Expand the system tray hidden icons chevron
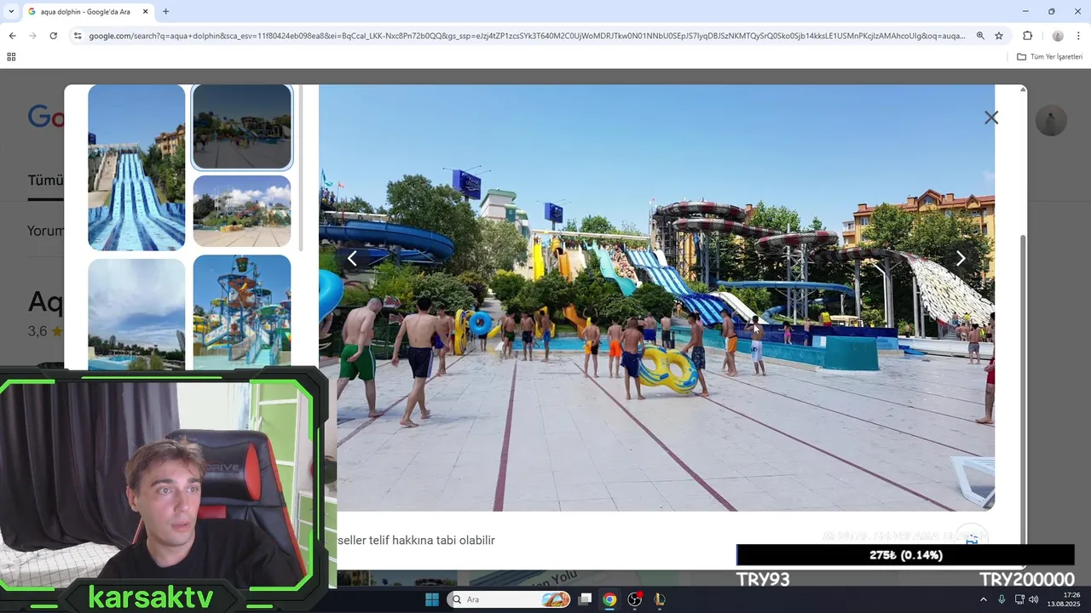This screenshot has width=1091, height=613. point(984,599)
